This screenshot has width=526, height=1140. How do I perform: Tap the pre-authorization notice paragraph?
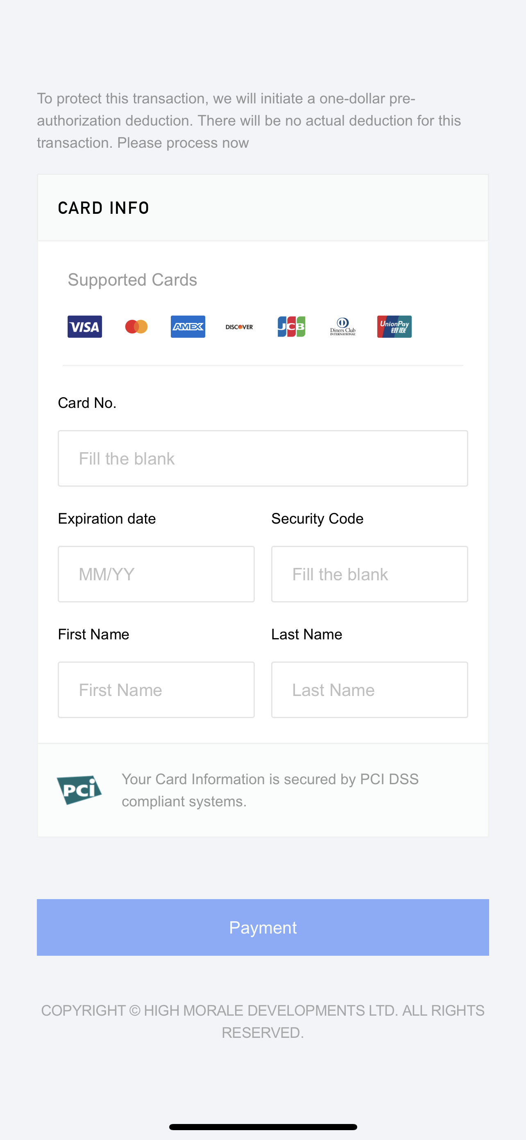pos(249,120)
